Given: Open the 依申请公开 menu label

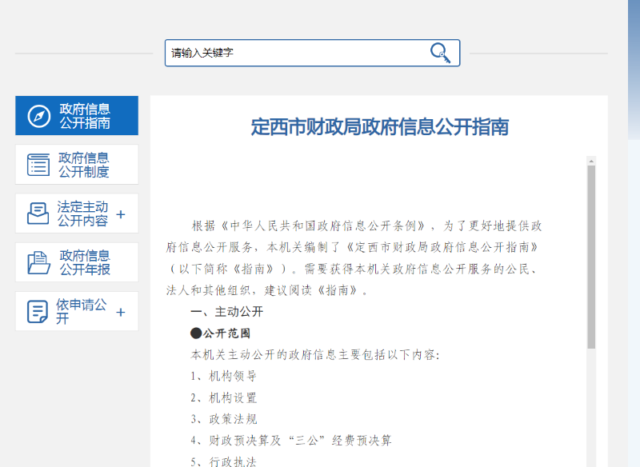Looking at the screenshot, I should pyautogui.click(x=81, y=311).
